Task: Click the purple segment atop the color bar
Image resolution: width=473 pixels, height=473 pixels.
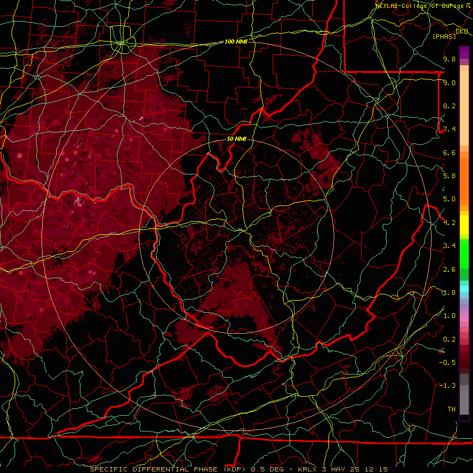Action: [464, 53]
